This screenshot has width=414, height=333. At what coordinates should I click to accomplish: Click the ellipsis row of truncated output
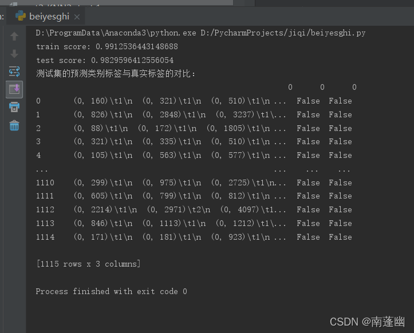click(42, 169)
